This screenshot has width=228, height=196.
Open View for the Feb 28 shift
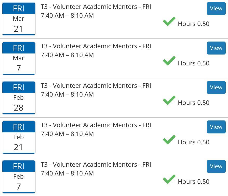tap(216, 87)
